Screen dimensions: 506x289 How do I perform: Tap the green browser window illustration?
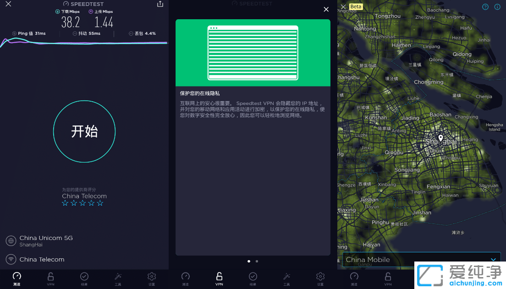pos(253,53)
